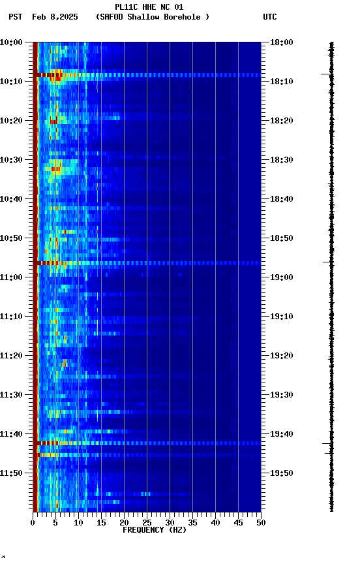Click the 19:30 UTC time label
Screen dimensions: 360x564
coord(282,395)
